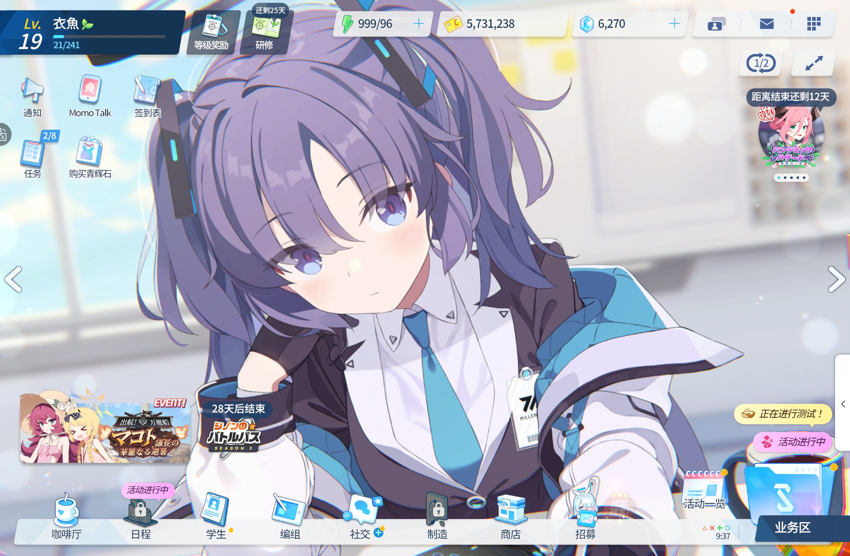Image resolution: width=850 pixels, height=556 pixels.
Task: Hide the UI with the expand arrows icon
Action: pos(814,63)
